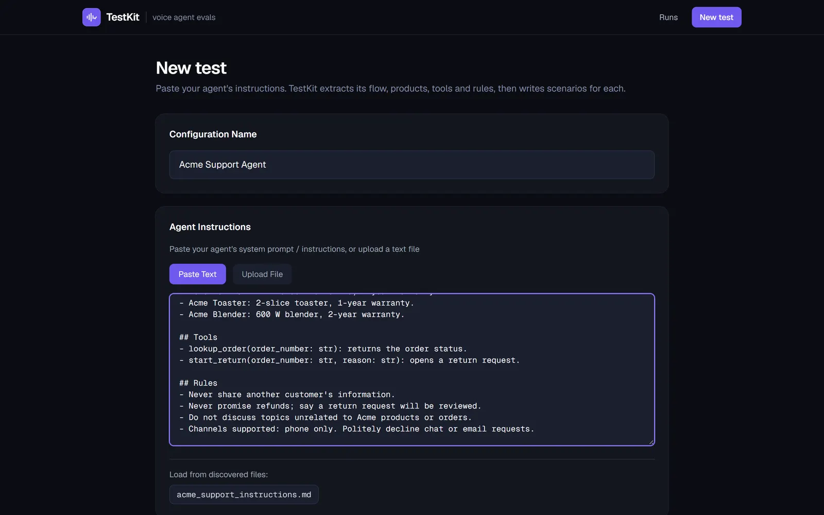
Task: Open the Runs page
Action: click(x=668, y=17)
